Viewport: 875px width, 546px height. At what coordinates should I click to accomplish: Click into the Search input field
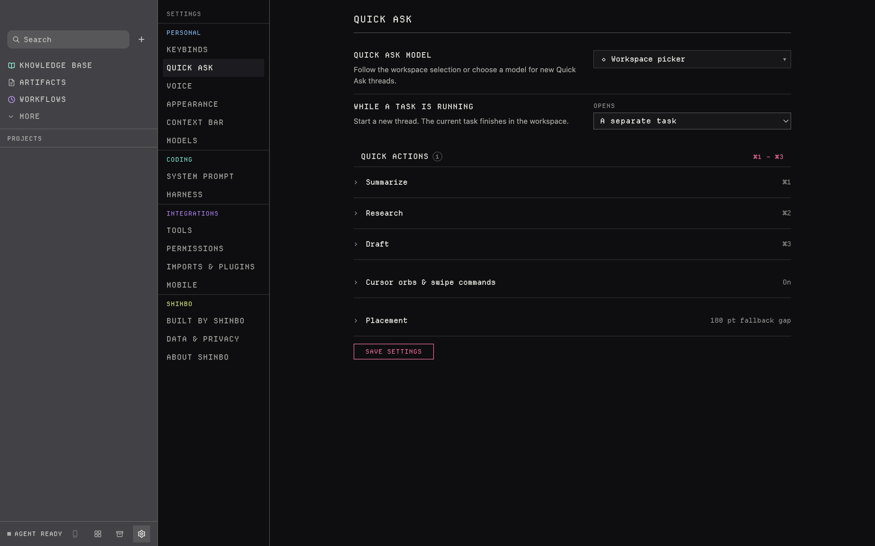(68, 39)
